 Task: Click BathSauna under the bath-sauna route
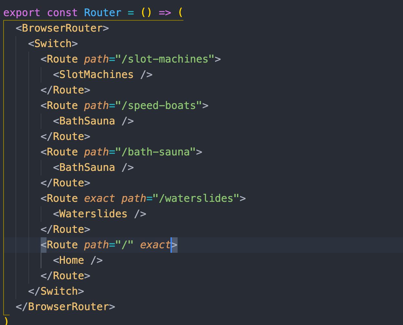click(x=93, y=167)
